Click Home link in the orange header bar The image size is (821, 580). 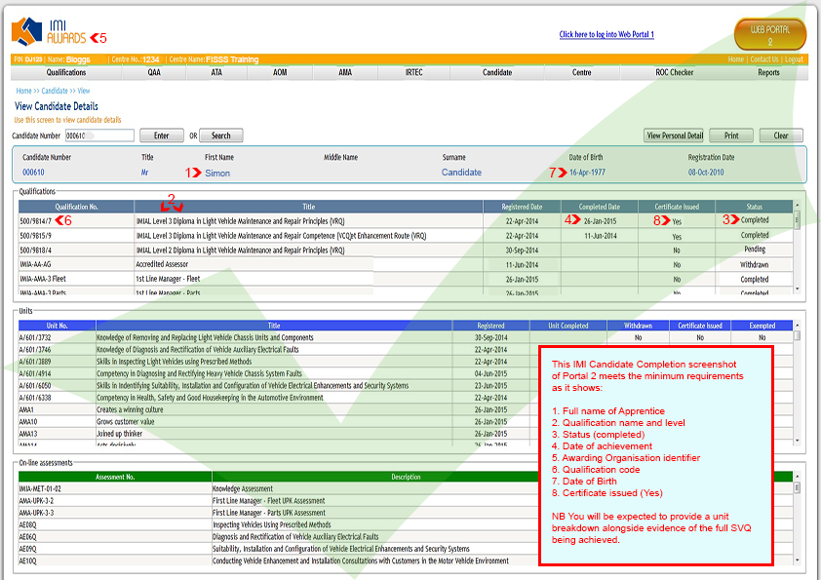(x=735, y=59)
